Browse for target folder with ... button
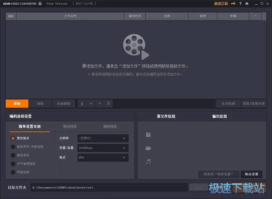Image resolution: width=272 pixels, height=199 pixels. tap(198, 187)
